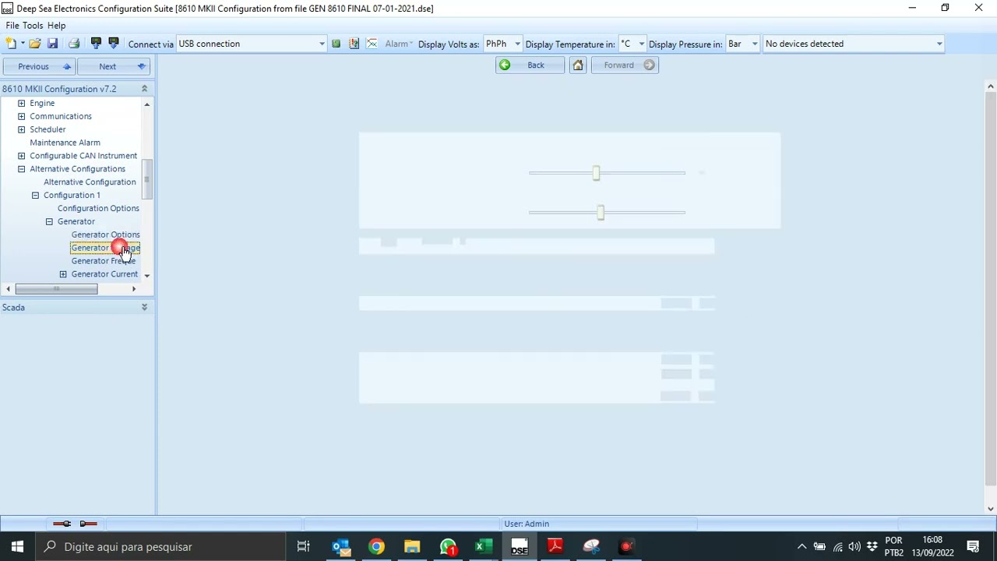Collapse the Scada panel chevron
Image resolution: width=997 pixels, height=561 pixels.
coord(144,308)
